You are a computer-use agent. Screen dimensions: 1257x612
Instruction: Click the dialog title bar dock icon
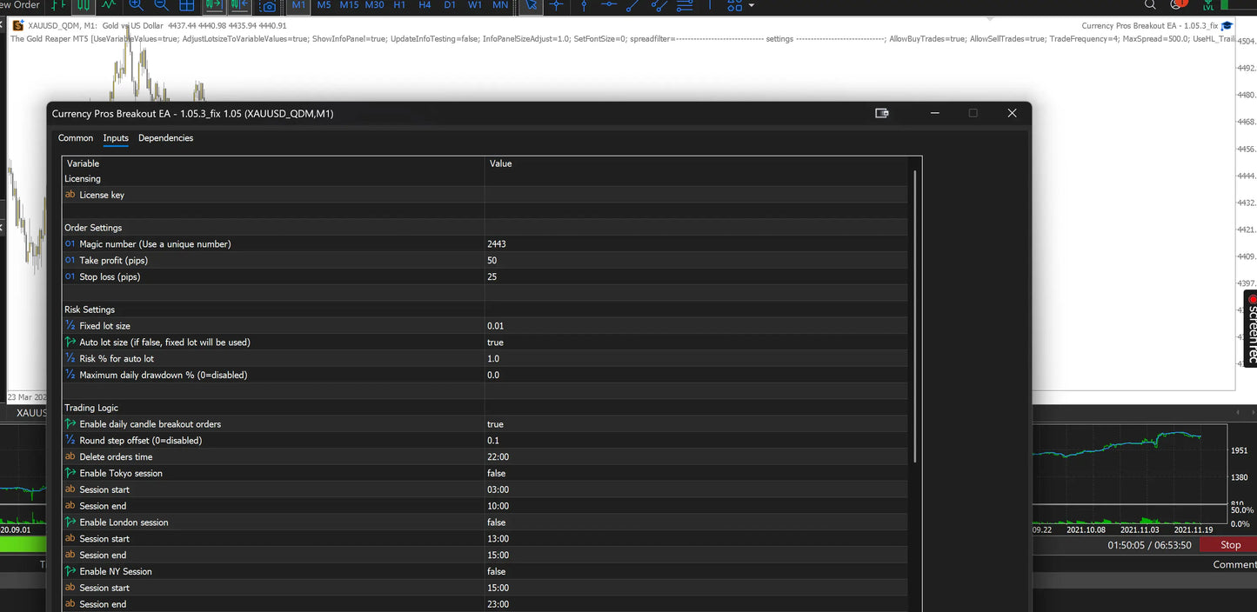881,113
